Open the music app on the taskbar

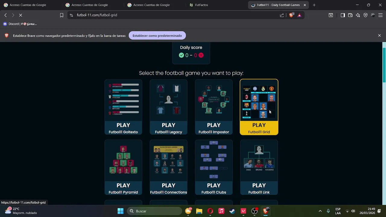point(221,211)
